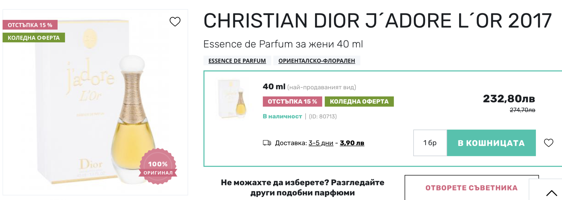Click the 100% ОРИГИНАЛ badge

tap(158, 167)
